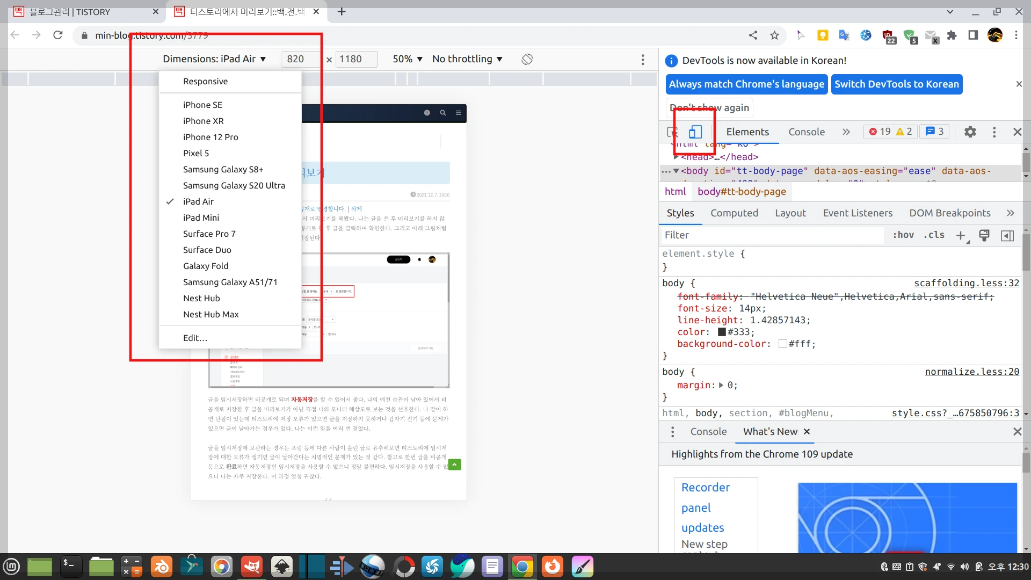Click the rotate screen orientation icon
The image size is (1031, 580).
pos(527,59)
